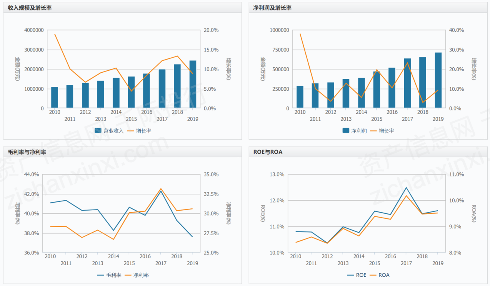Click the ROE与ROA panel title

click(x=268, y=152)
